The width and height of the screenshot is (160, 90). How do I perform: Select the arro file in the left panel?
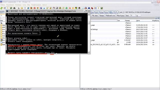(x=3, y=42)
